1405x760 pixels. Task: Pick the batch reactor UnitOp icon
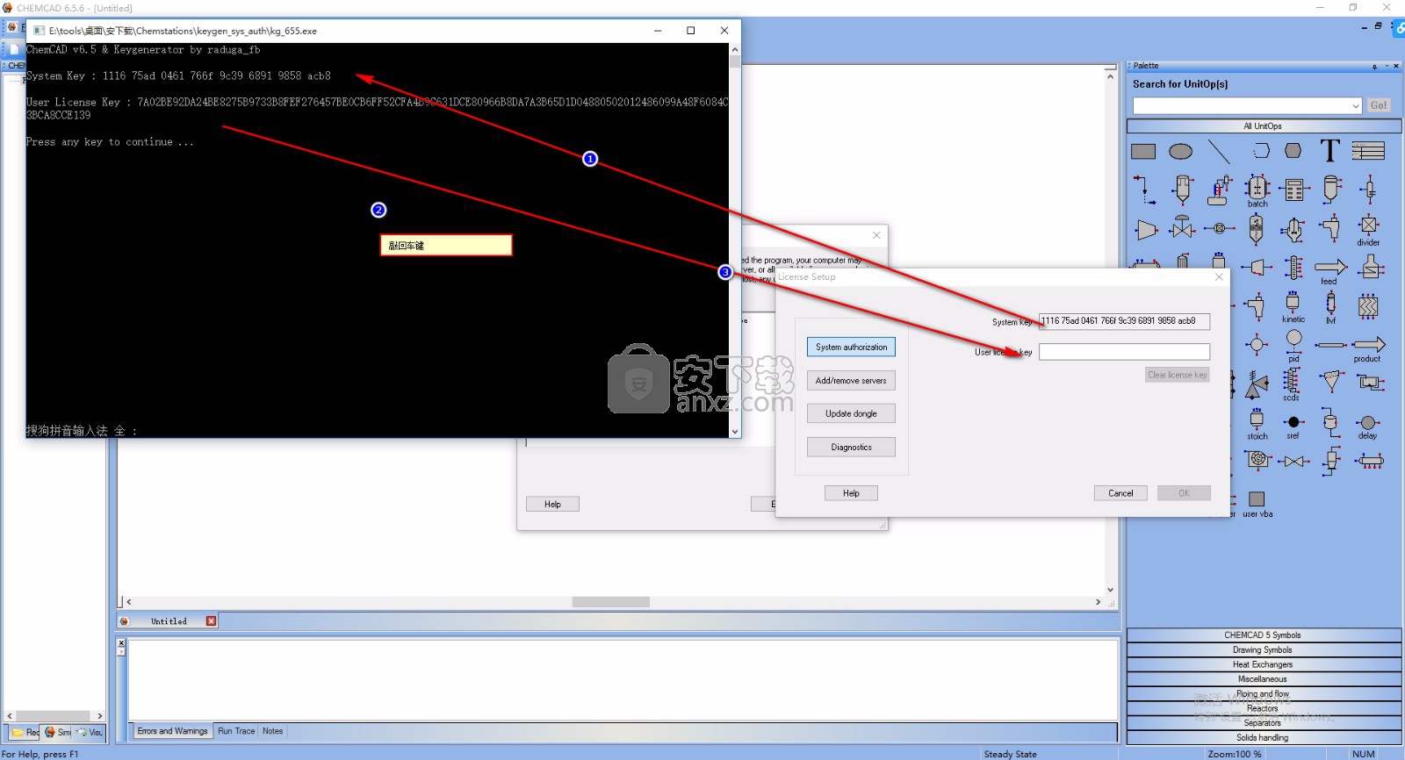1257,190
